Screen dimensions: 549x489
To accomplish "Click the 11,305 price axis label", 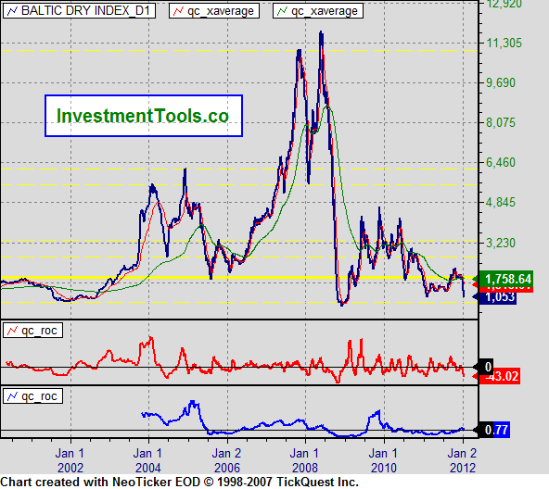I will tap(504, 43).
